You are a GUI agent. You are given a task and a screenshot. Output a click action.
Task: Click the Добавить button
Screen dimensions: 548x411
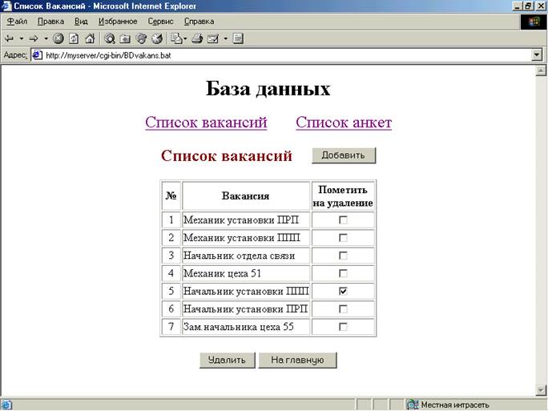(344, 155)
